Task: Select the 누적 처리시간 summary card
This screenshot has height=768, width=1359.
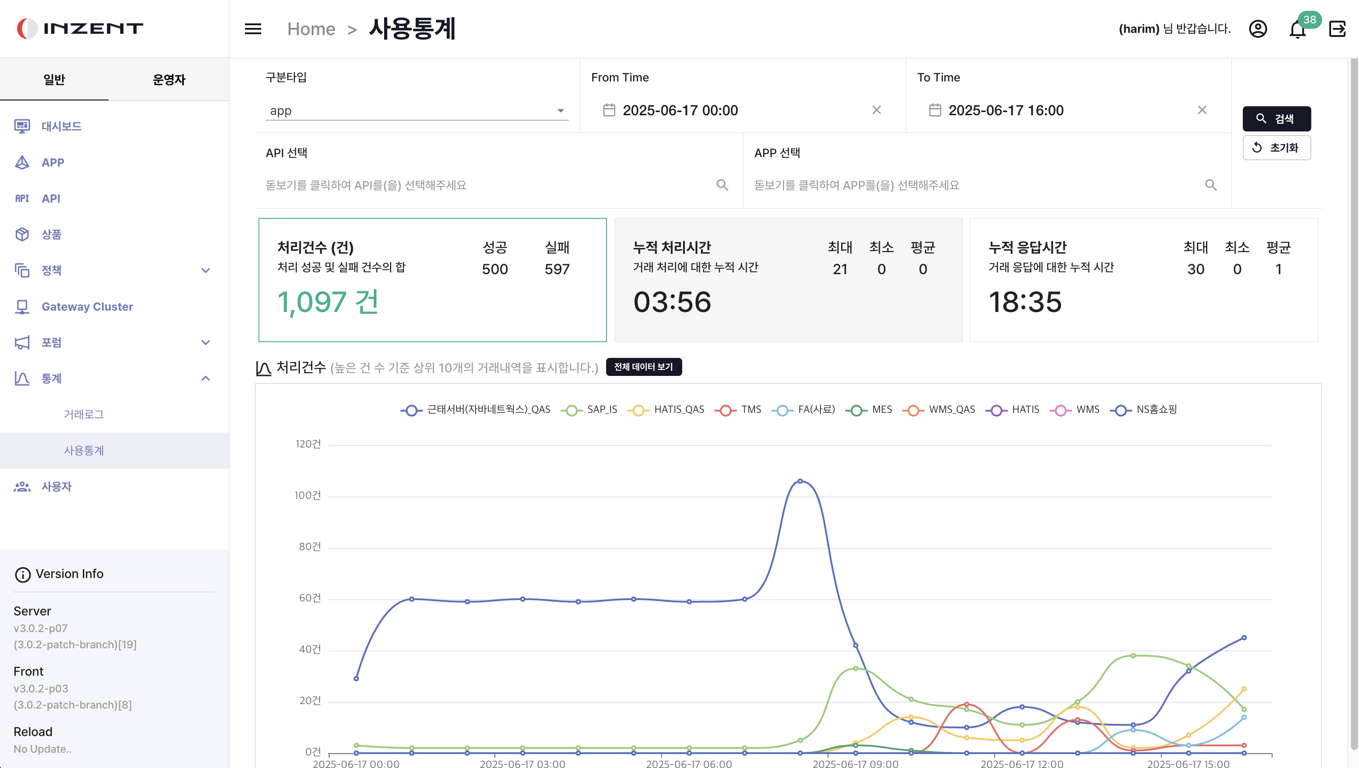Action: (x=788, y=280)
